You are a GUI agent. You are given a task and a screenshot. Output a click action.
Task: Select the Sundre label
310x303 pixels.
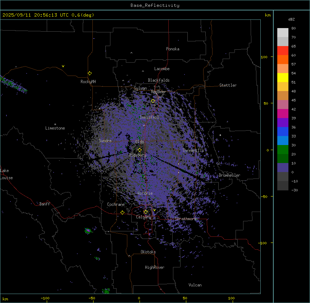point(105,141)
